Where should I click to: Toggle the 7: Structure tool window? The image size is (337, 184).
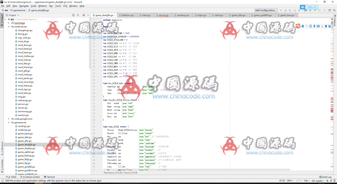(2, 148)
